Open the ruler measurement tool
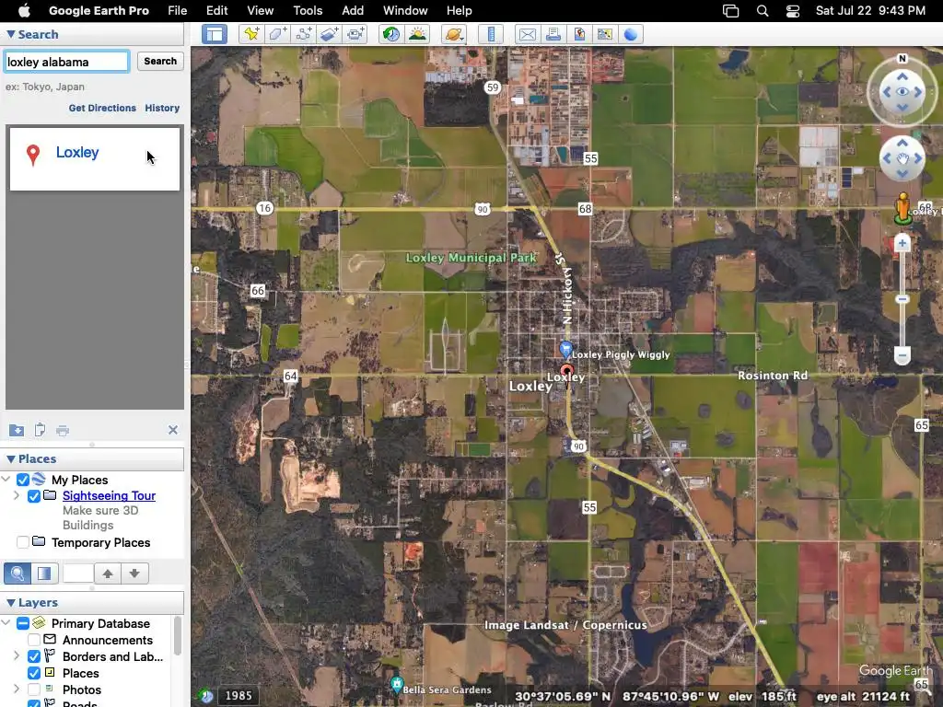Viewport: 943px width, 707px height. click(x=491, y=34)
